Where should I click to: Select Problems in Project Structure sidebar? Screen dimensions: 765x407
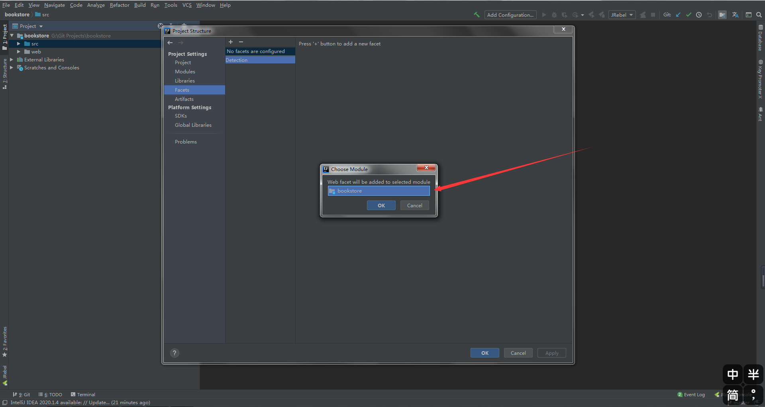(186, 142)
